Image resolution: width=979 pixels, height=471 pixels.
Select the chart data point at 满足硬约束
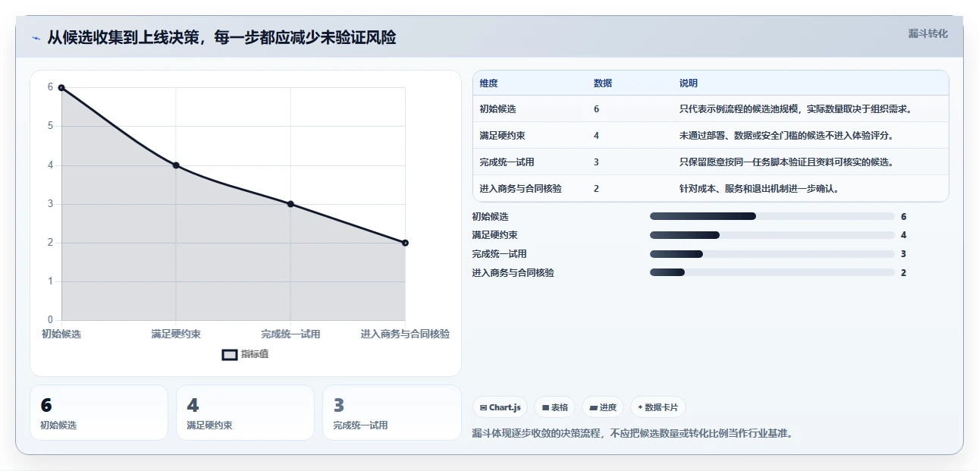pyautogui.click(x=176, y=165)
